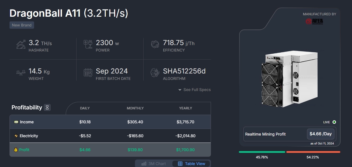The height and width of the screenshot is (167, 352).
Task: Click the DragonBall manufacturer logo
Action: pos(314,21)
